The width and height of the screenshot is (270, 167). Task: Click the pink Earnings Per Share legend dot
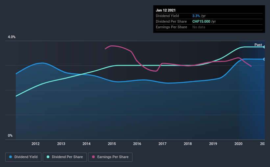pyautogui.click(x=93, y=157)
